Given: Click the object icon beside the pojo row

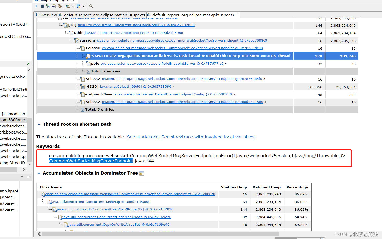Looking at the screenshot, I should coord(88,64).
